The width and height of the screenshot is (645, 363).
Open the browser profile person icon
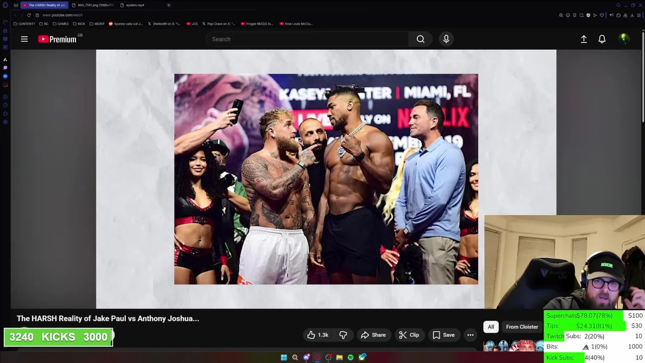click(625, 15)
